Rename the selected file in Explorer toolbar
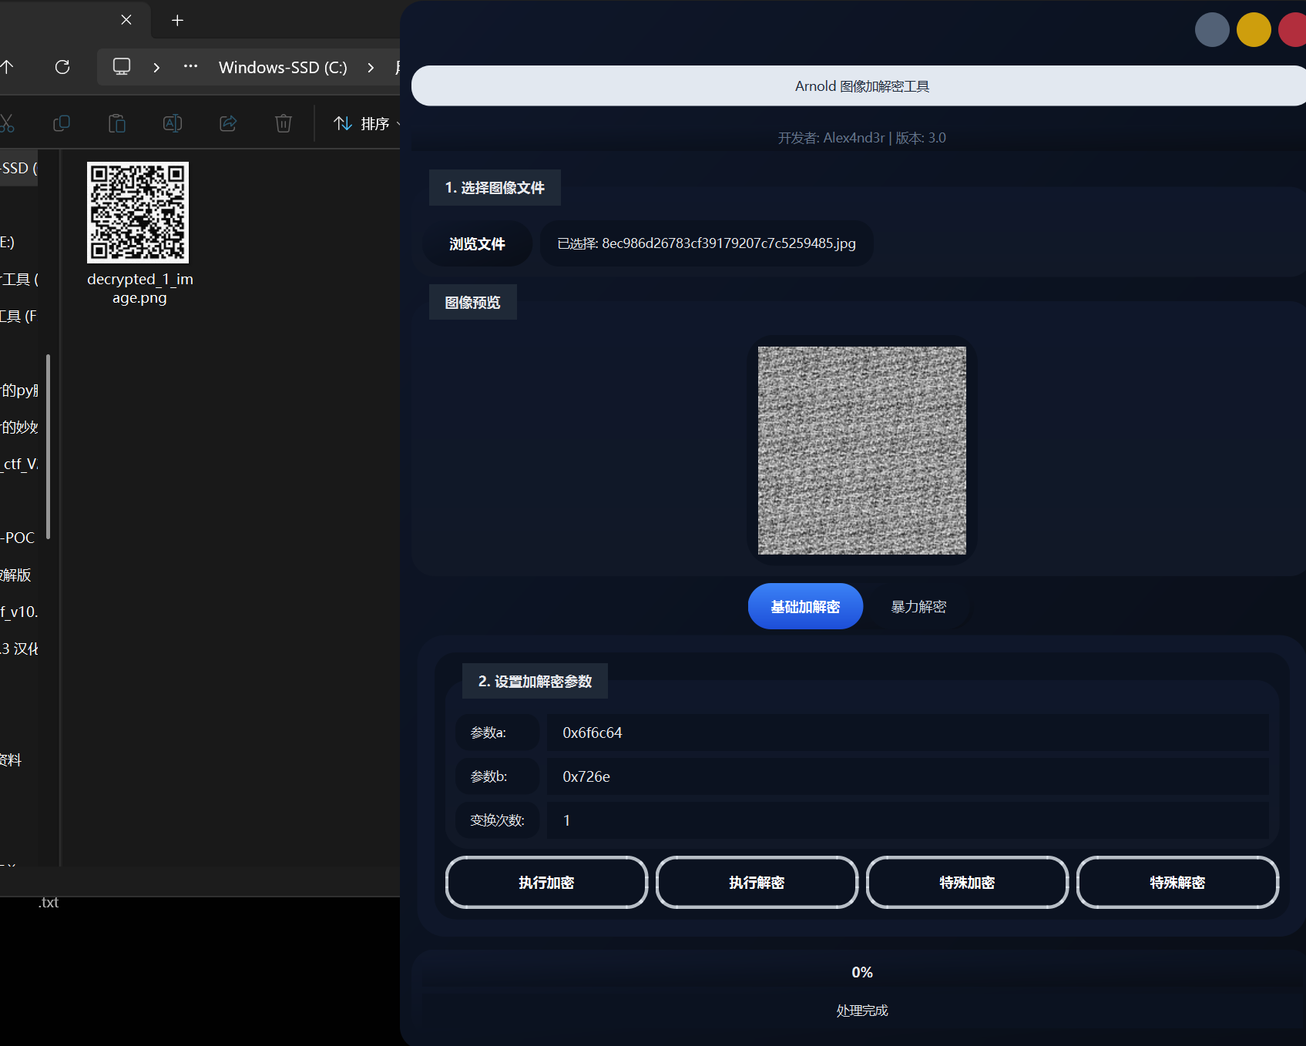The height and width of the screenshot is (1046, 1306). point(173,123)
